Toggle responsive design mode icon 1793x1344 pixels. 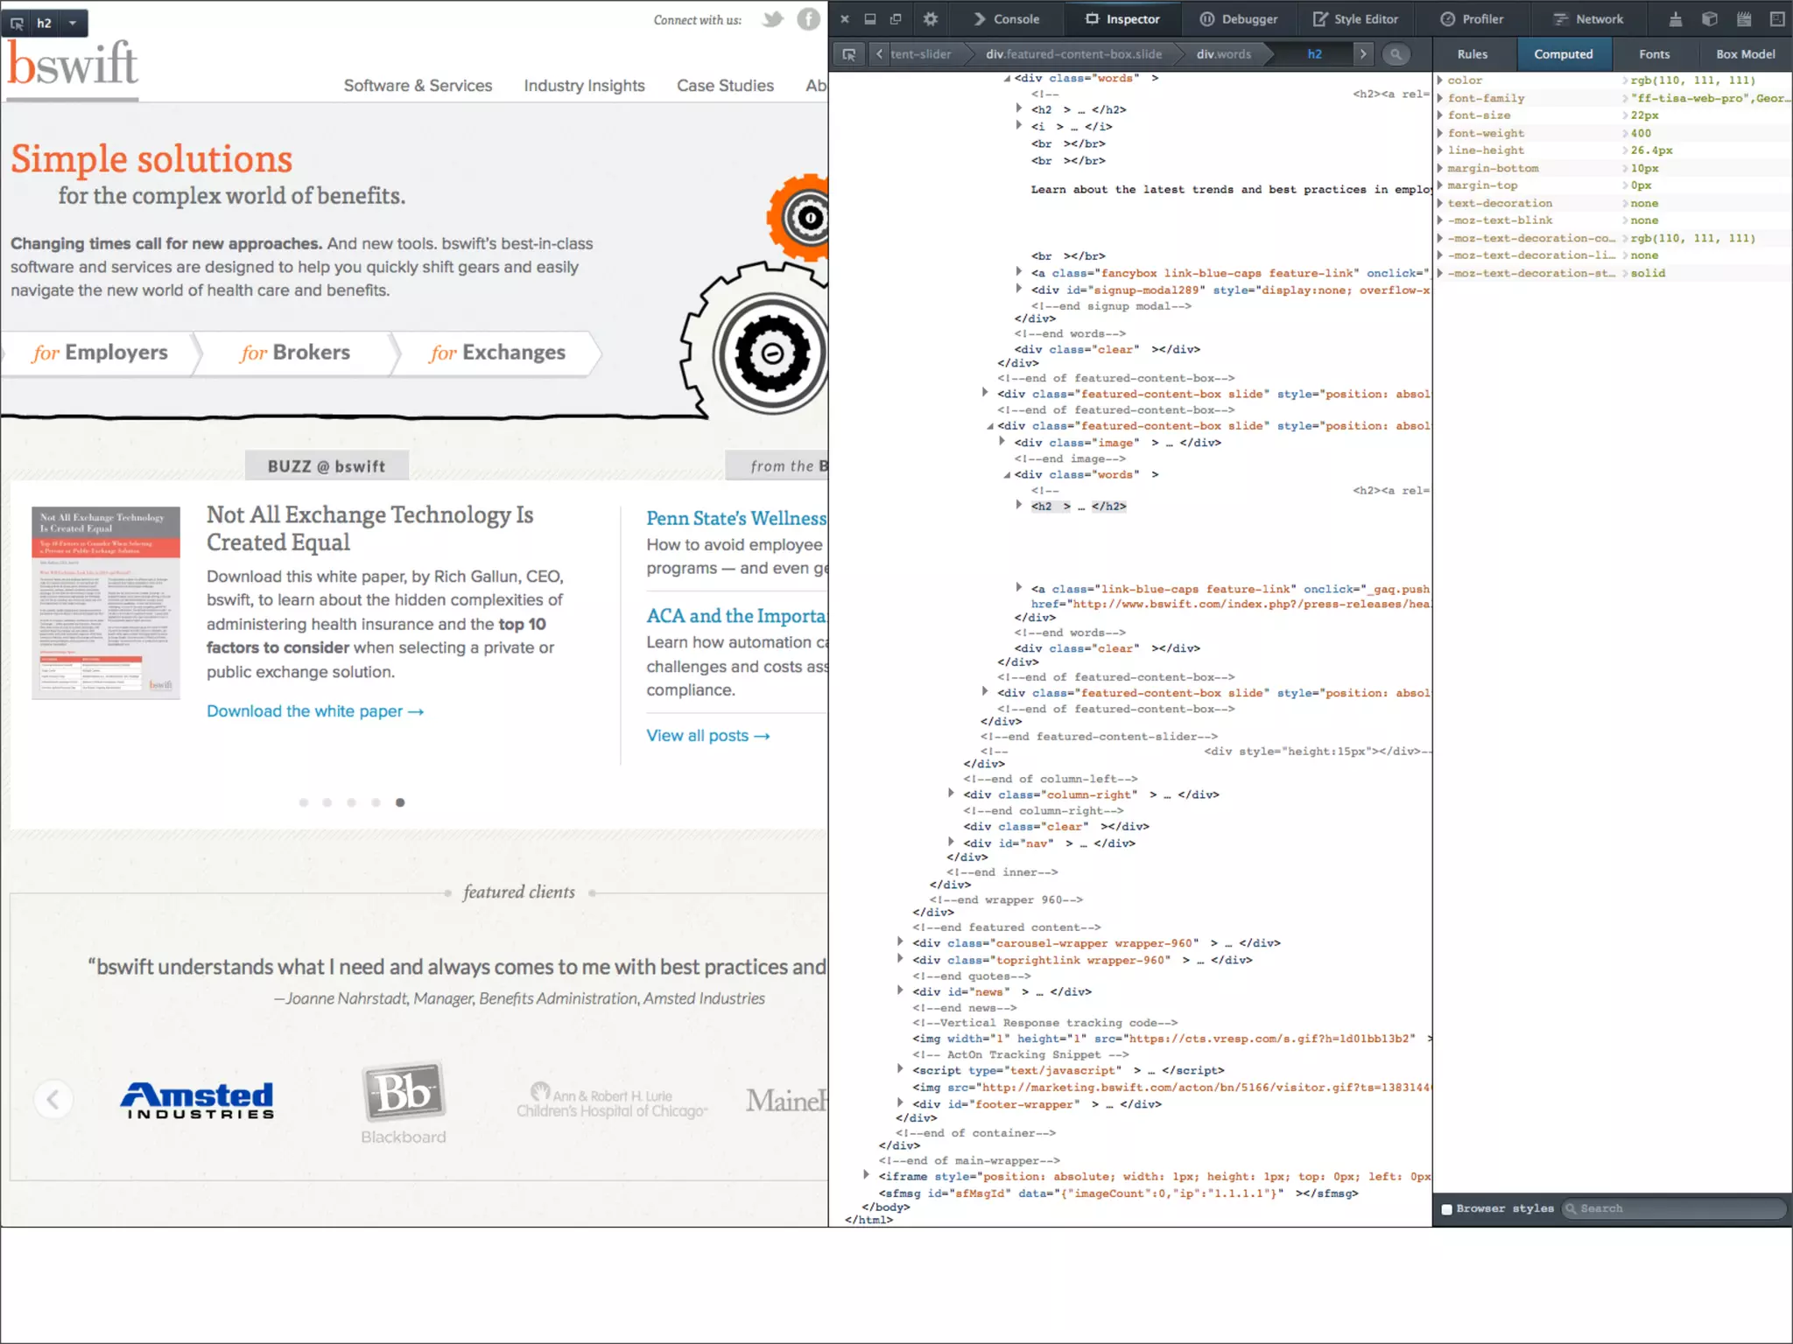1777,18
